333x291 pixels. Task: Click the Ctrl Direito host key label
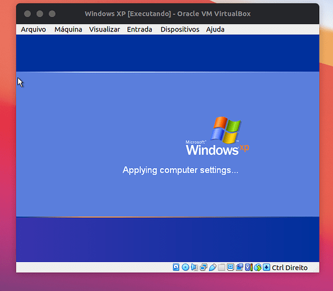[x=290, y=268]
